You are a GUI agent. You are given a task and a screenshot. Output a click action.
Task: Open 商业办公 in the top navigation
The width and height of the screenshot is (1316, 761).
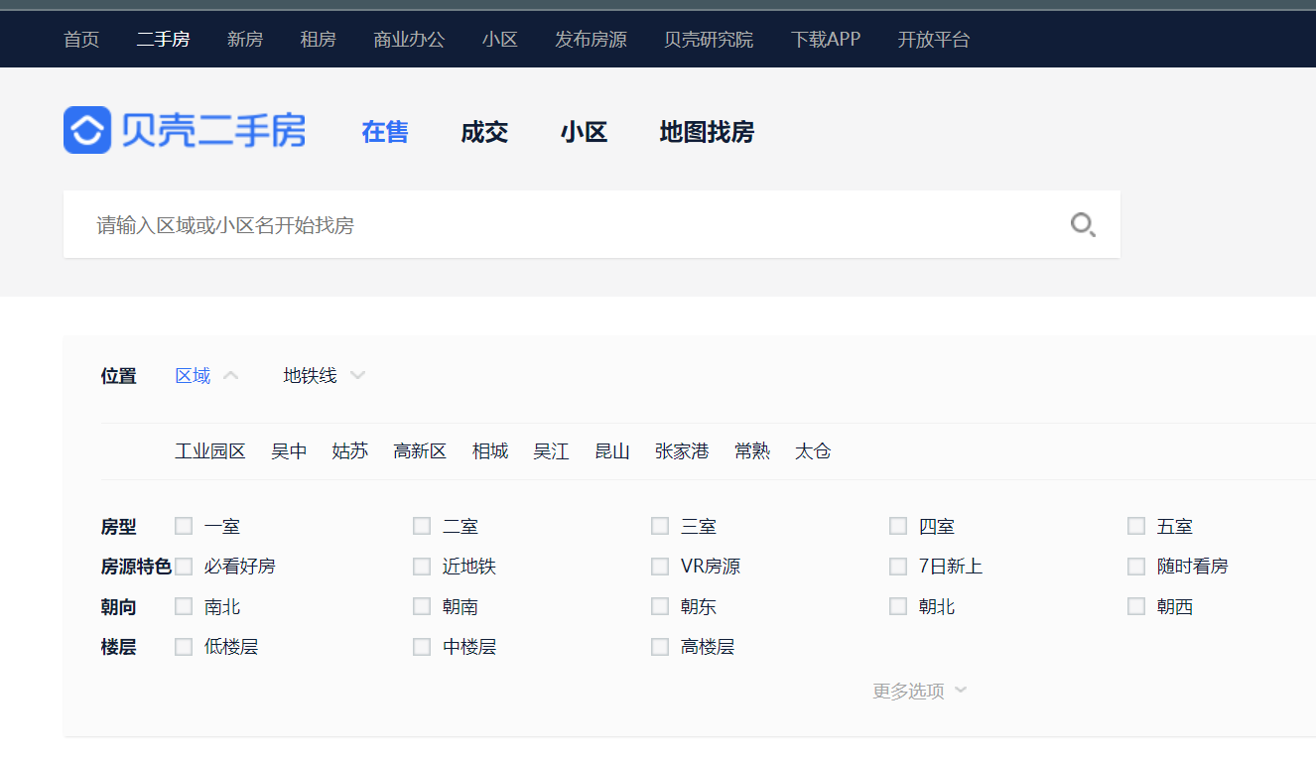click(x=409, y=40)
